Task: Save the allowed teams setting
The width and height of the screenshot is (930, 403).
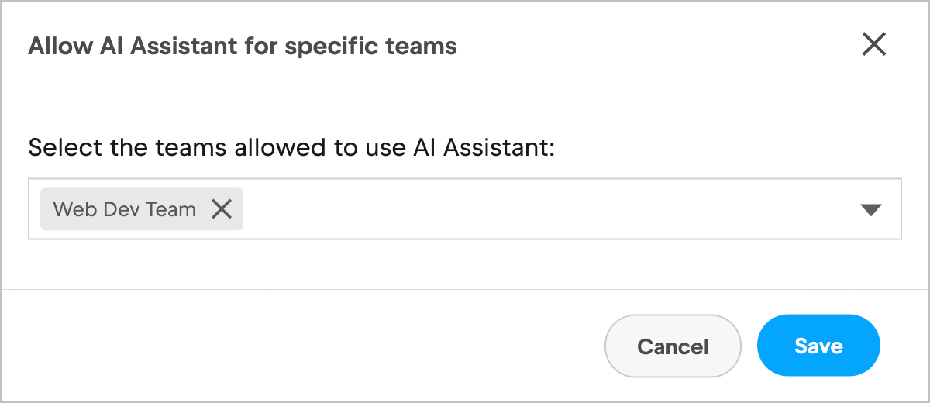Action: [x=818, y=346]
